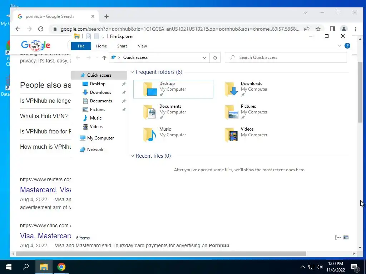Click the Properties quick access toolbar icon

click(x=89, y=36)
